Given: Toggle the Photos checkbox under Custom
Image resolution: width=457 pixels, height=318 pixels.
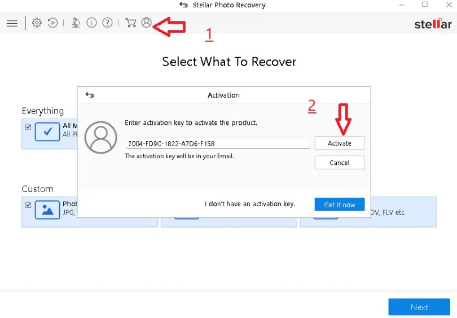Looking at the screenshot, I should pos(28,205).
